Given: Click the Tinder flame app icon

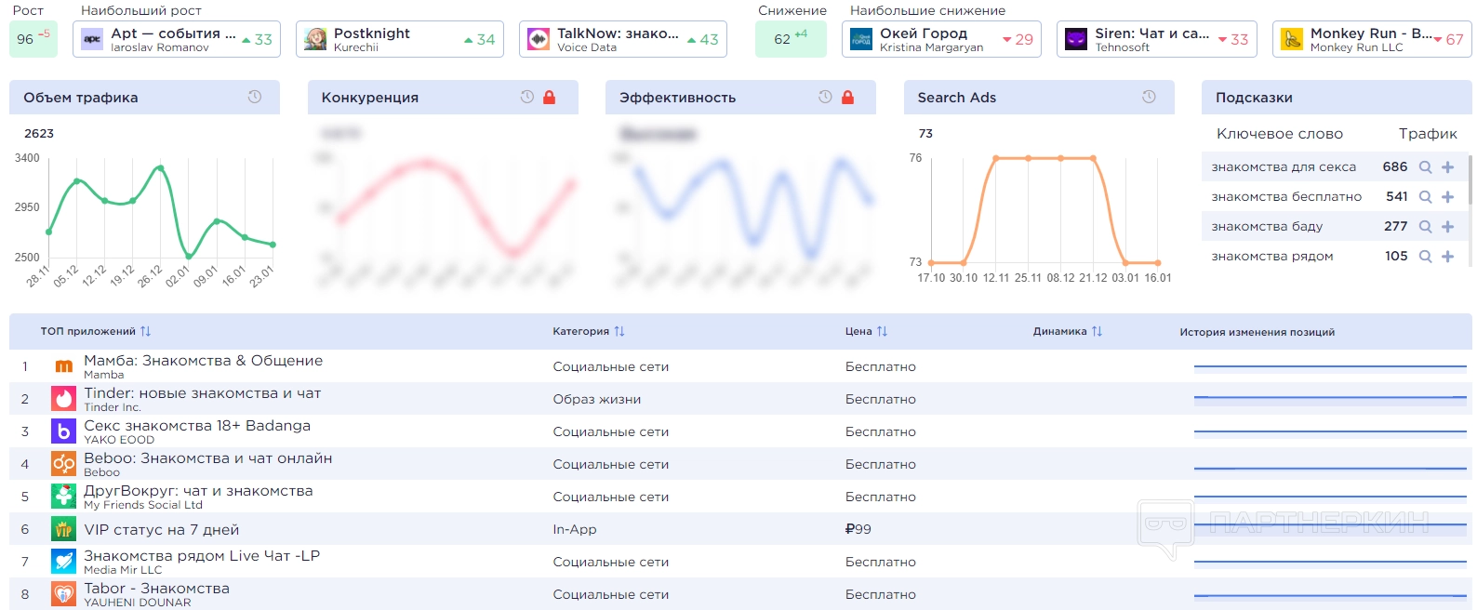Looking at the screenshot, I should pyautogui.click(x=63, y=399).
